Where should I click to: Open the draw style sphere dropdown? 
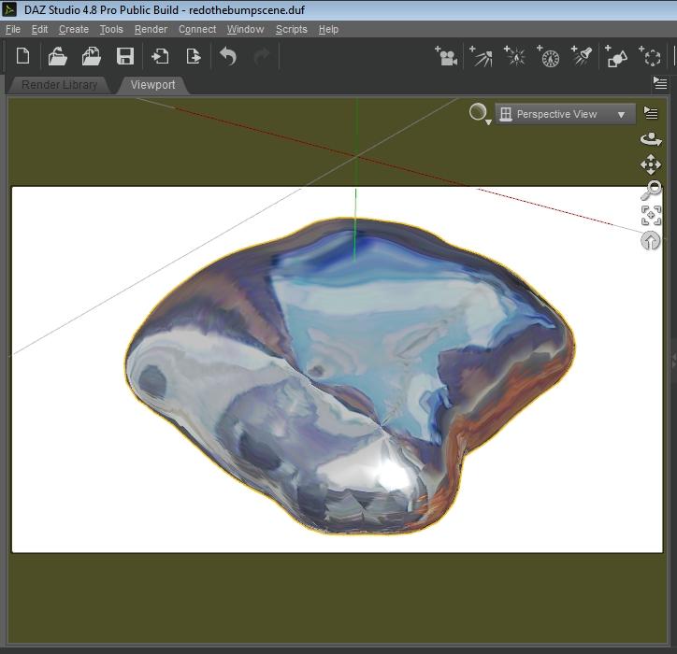pos(480,113)
